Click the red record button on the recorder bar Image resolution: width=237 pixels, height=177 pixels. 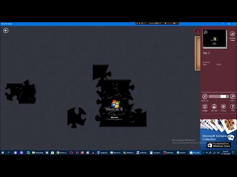coord(171,23)
